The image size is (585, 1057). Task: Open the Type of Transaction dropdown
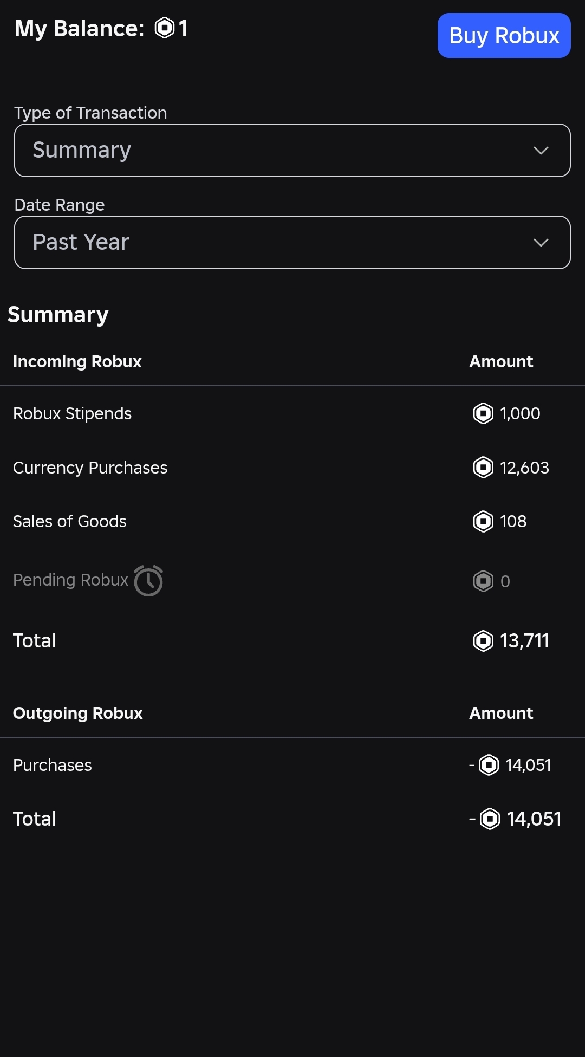292,150
